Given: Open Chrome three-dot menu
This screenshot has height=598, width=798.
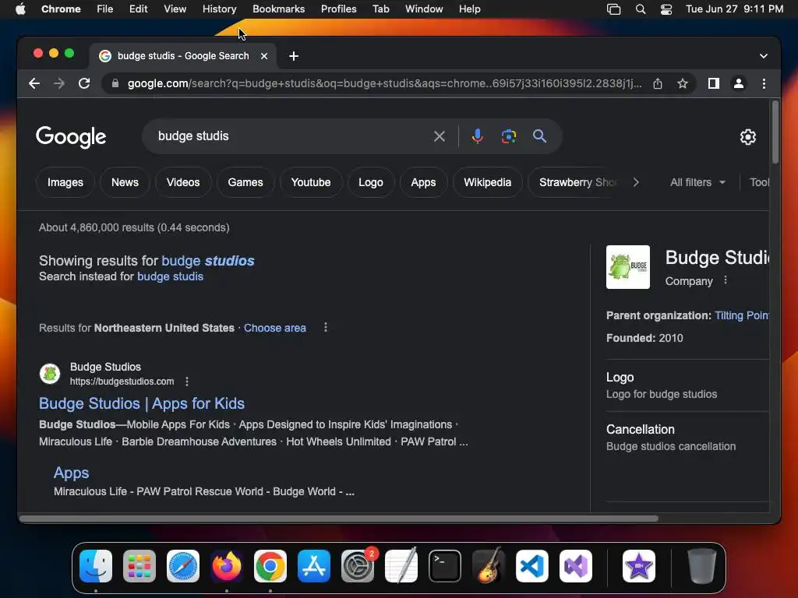Looking at the screenshot, I should 764,83.
